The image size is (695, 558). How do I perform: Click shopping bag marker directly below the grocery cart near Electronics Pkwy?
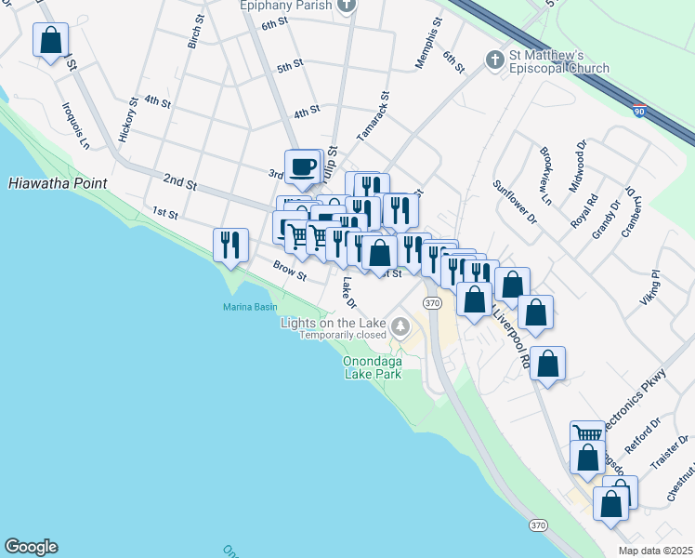[587, 459]
